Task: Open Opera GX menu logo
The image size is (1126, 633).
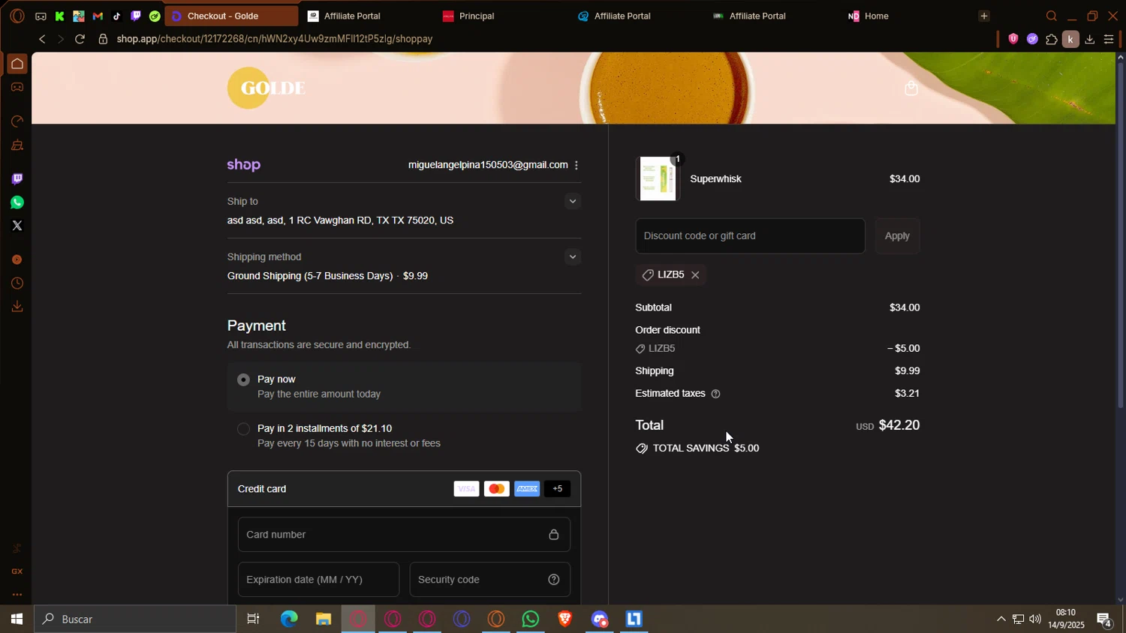Action: tap(17, 16)
